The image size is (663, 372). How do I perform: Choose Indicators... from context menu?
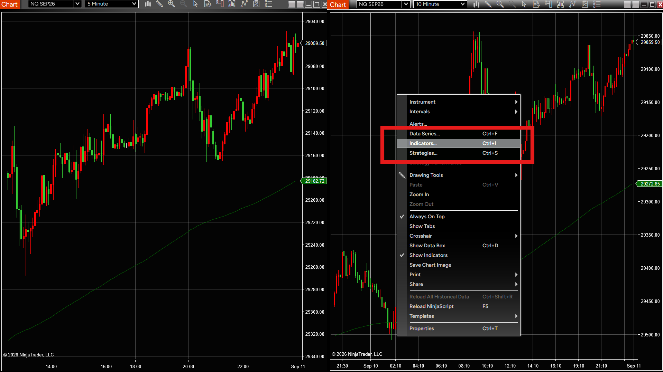[458, 143]
